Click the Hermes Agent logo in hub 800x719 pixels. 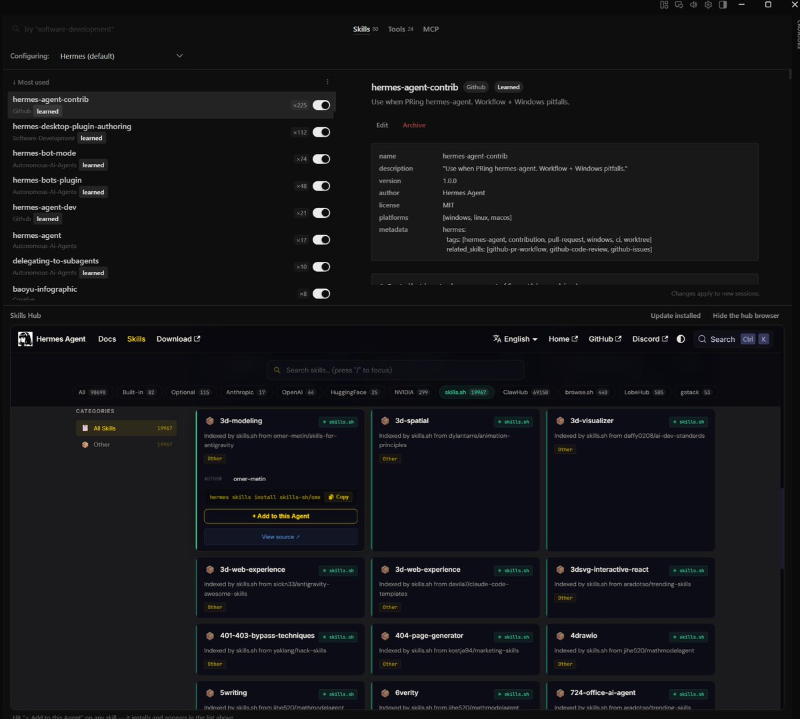coord(25,339)
